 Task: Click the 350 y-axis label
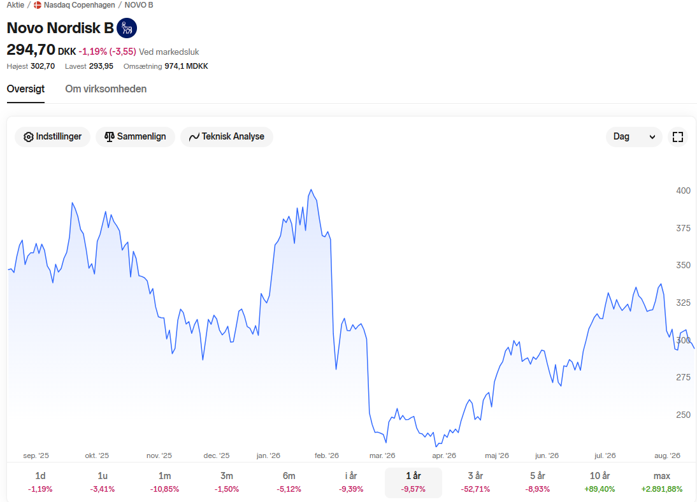(x=683, y=265)
